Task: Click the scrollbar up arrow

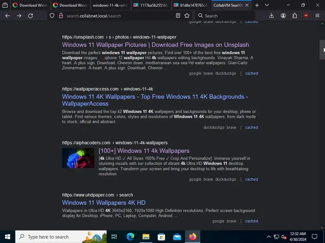Action: pos(322,24)
